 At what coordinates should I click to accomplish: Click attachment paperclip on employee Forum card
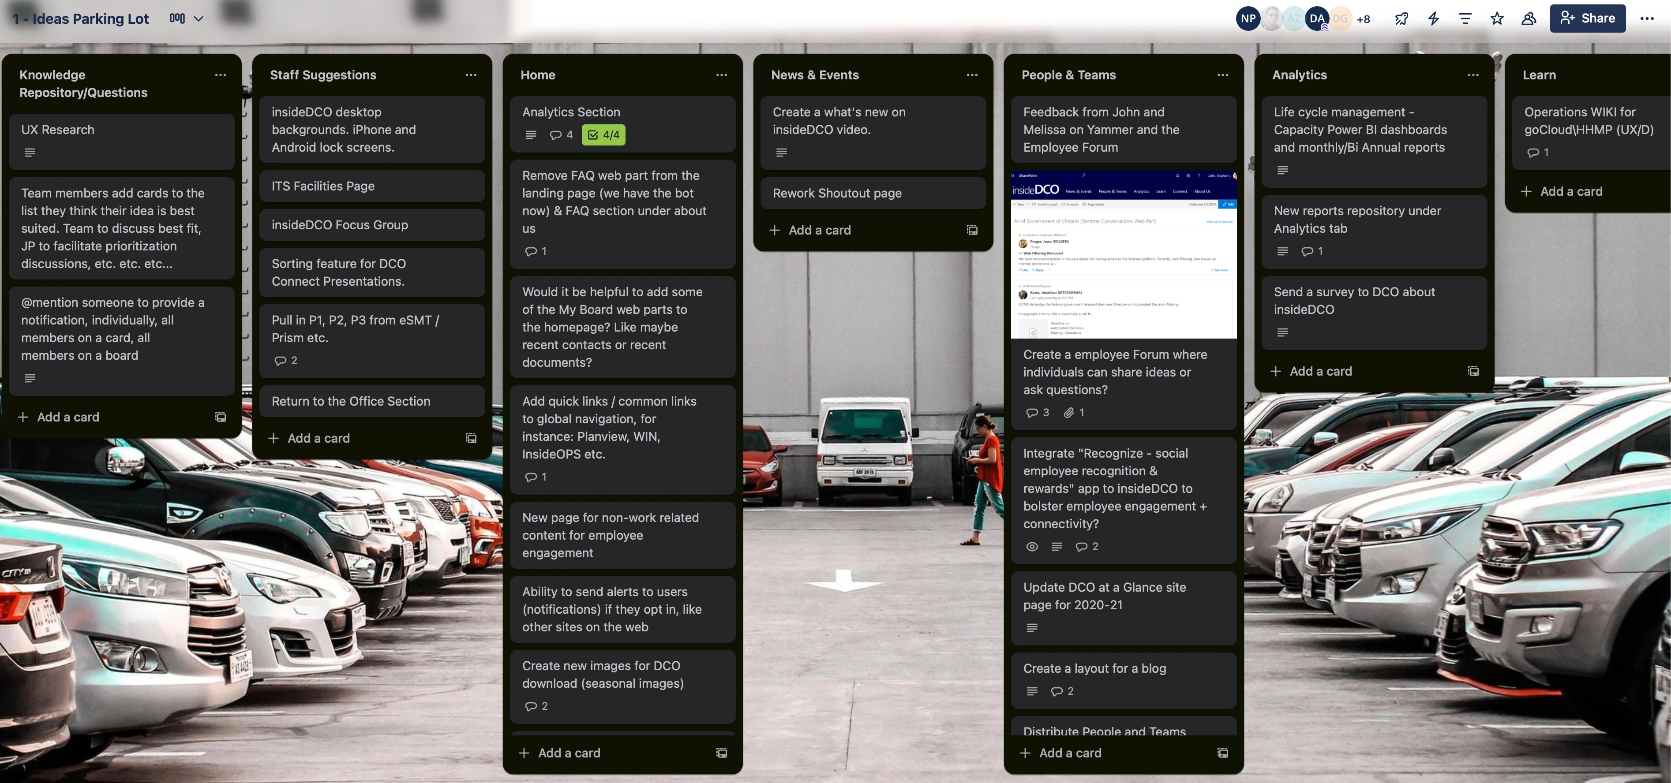tap(1074, 412)
